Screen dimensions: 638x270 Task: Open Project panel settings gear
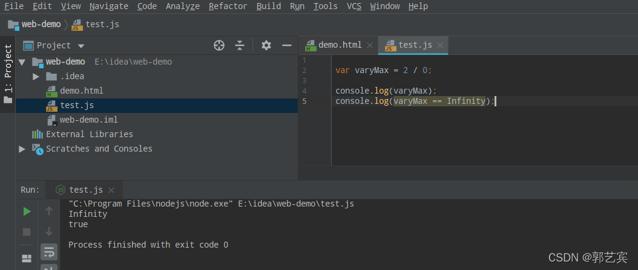coord(266,45)
